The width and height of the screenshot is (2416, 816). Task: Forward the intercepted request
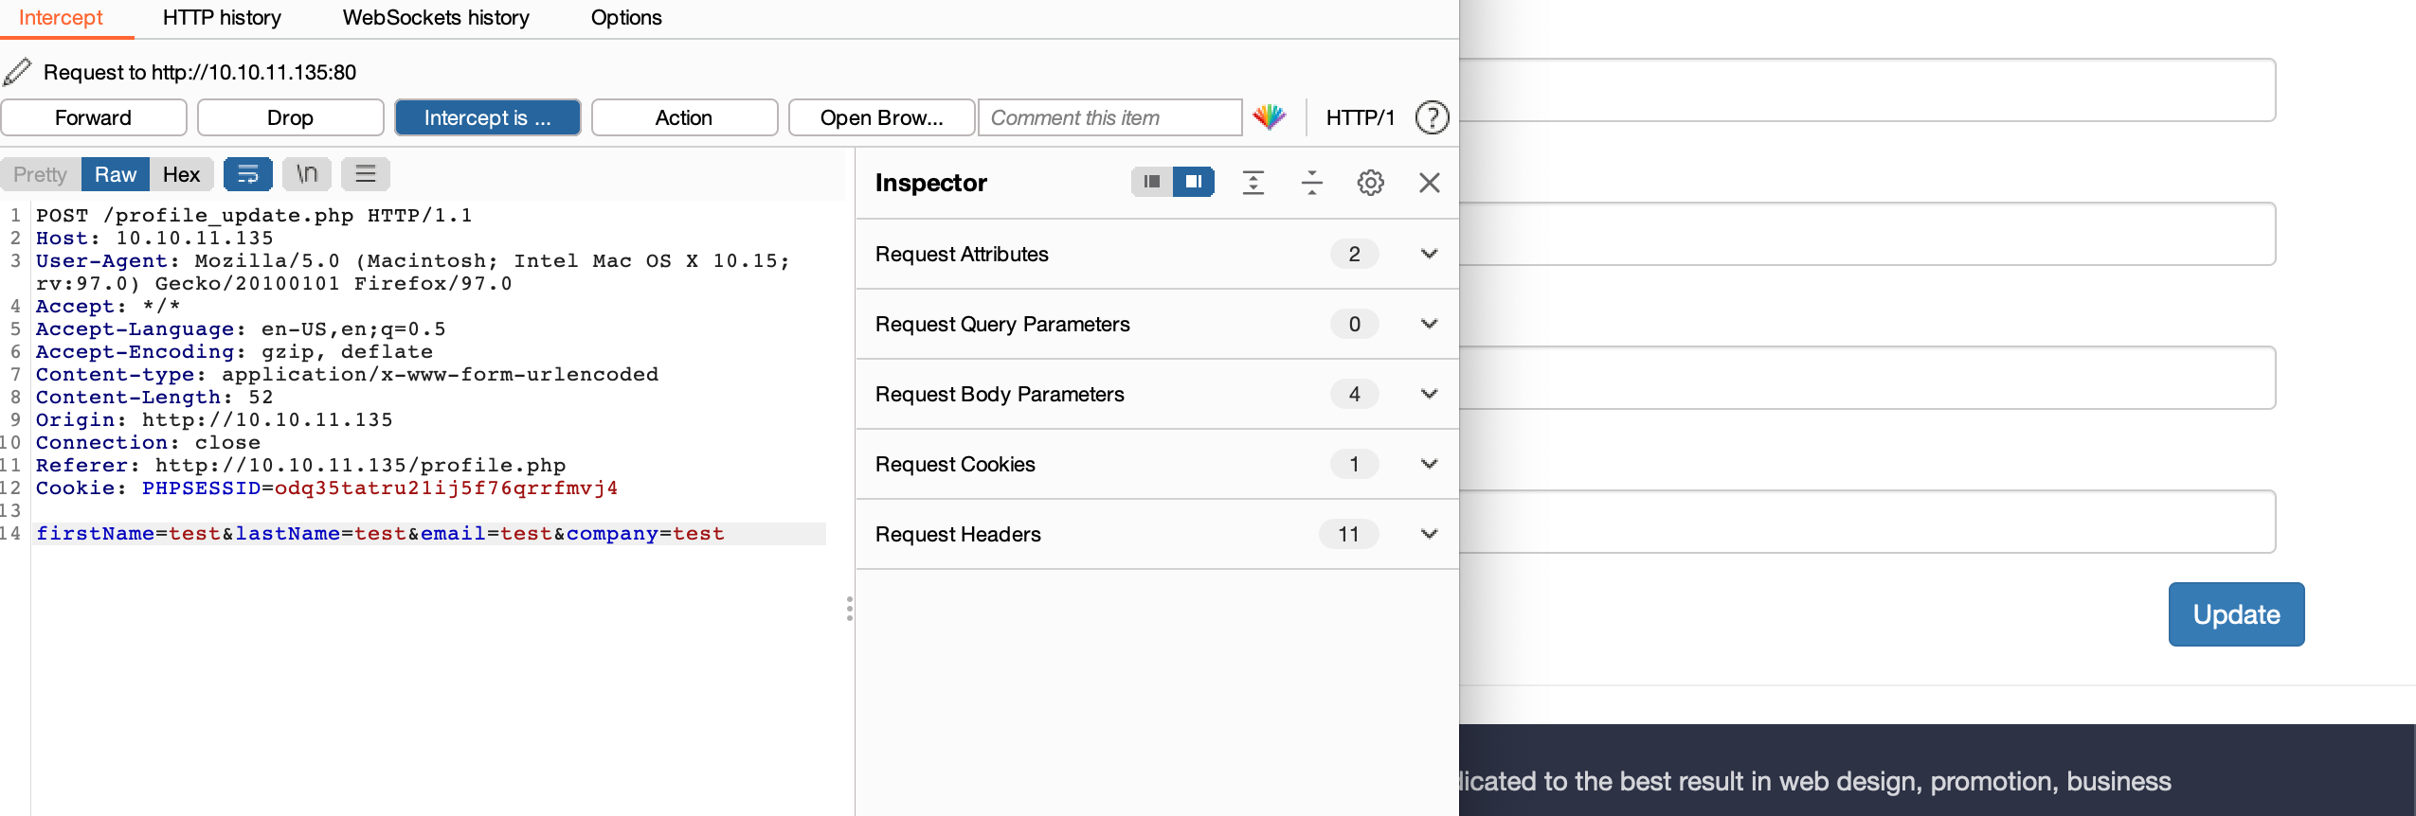pyautogui.click(x=94, y=117)
